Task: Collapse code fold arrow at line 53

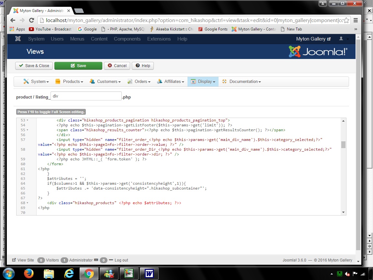Action: point(28,120)
